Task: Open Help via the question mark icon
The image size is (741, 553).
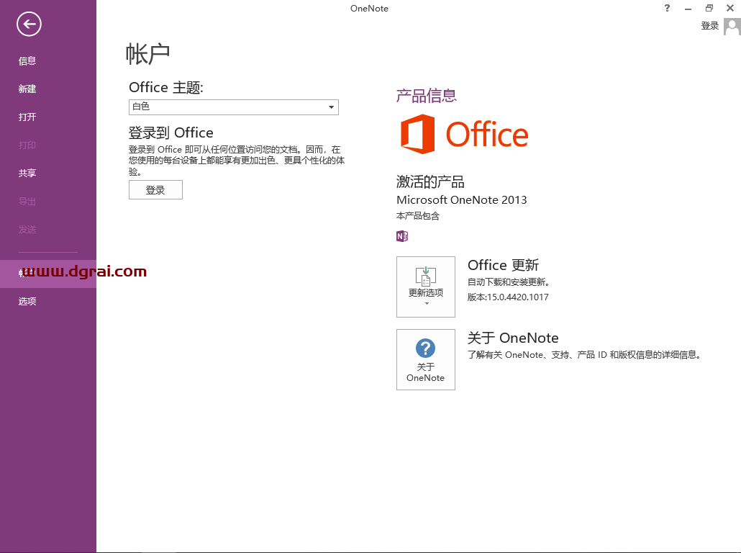Action: (x=667, y=8)
